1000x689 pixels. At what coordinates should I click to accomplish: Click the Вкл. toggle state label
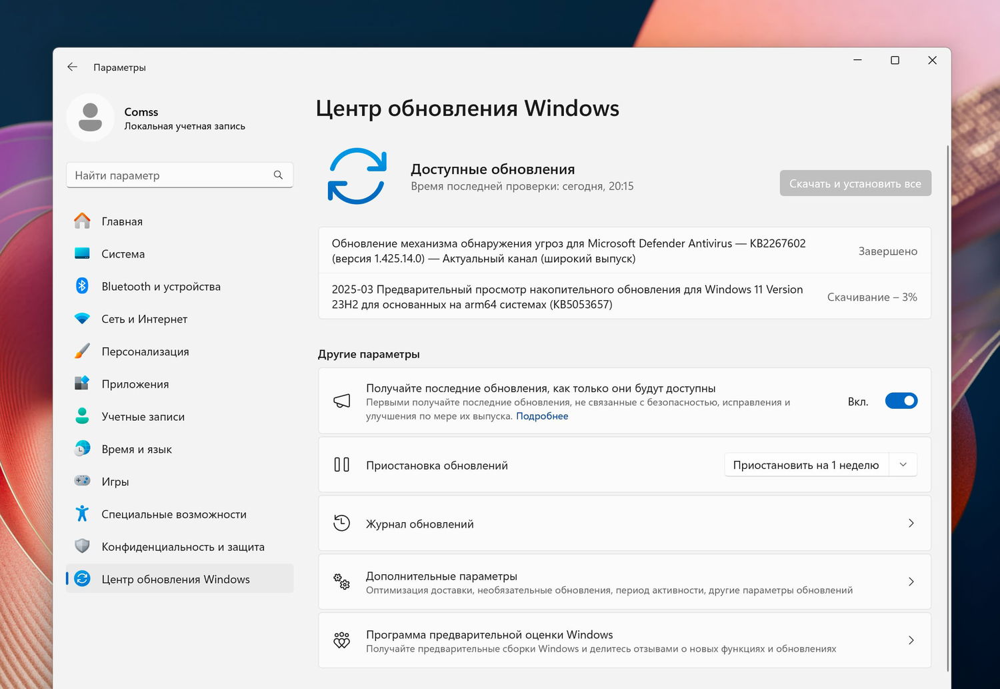(858, 402)
